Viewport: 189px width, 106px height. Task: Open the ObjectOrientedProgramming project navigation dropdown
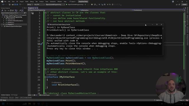click(54, 10)
